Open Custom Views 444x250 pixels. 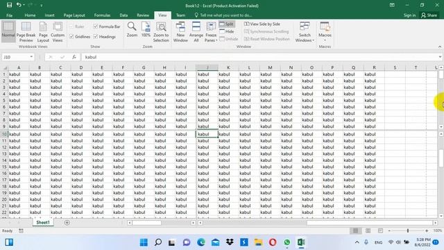click(58, 32)
